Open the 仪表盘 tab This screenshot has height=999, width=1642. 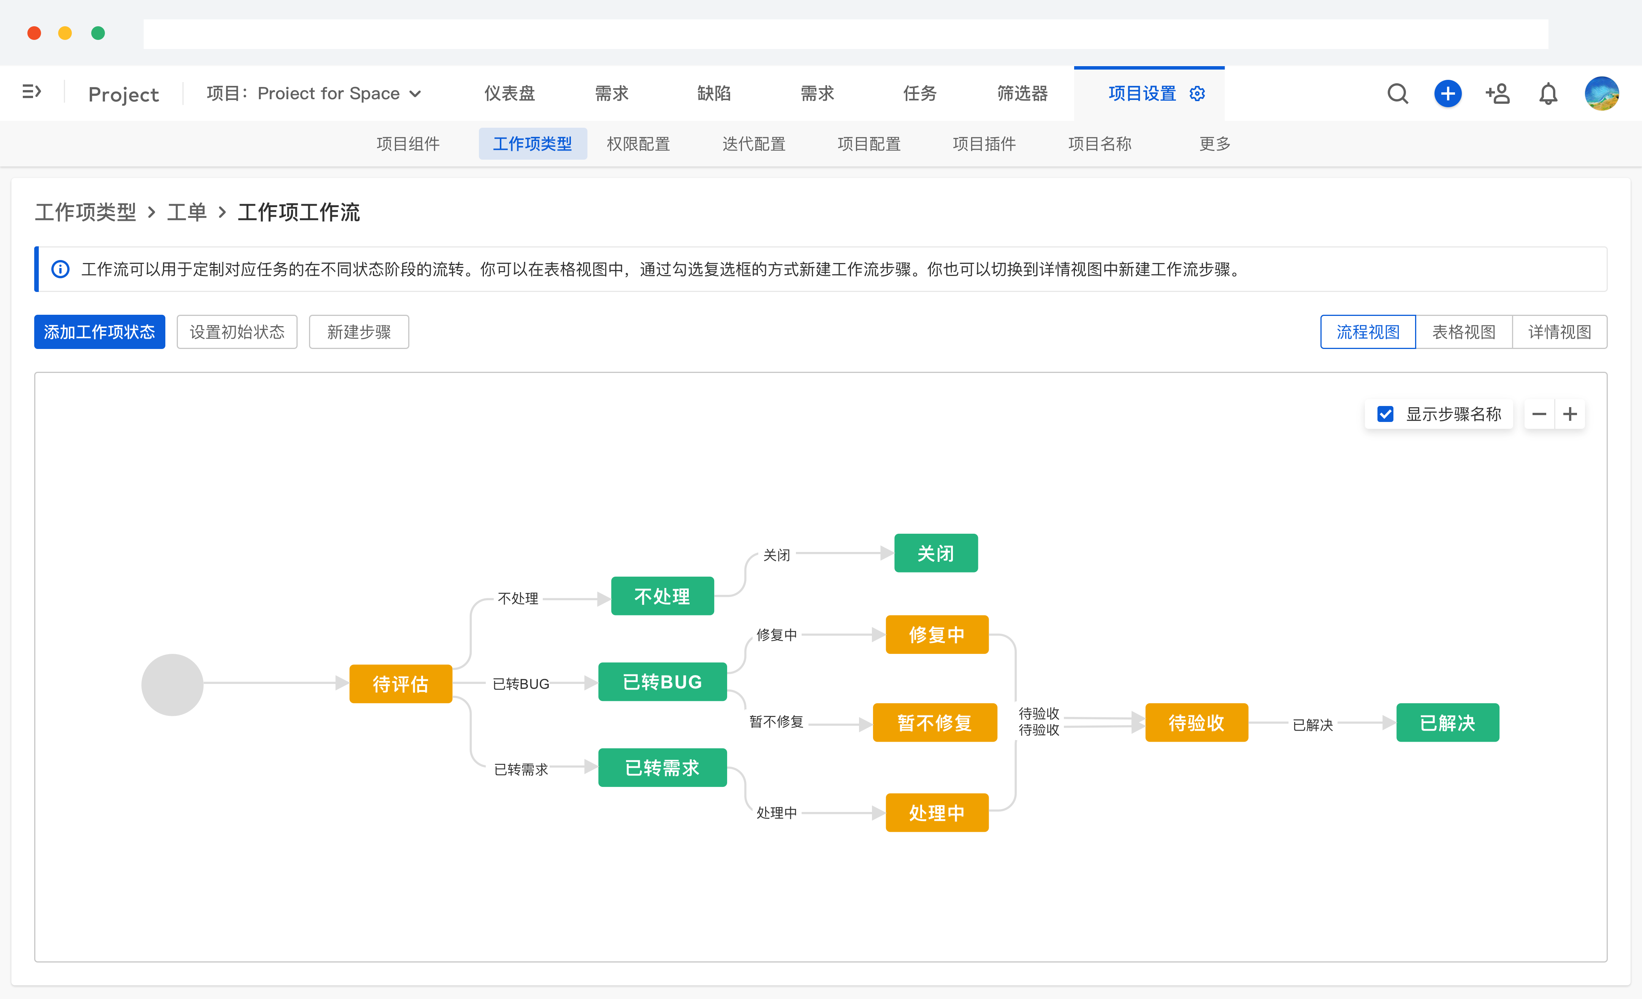(x=509, y=93)
